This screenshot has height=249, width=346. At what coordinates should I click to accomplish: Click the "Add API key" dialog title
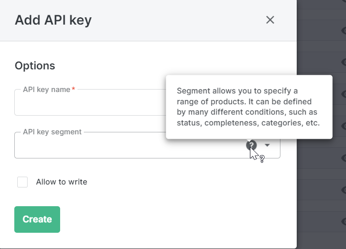(x=53, y=20)
